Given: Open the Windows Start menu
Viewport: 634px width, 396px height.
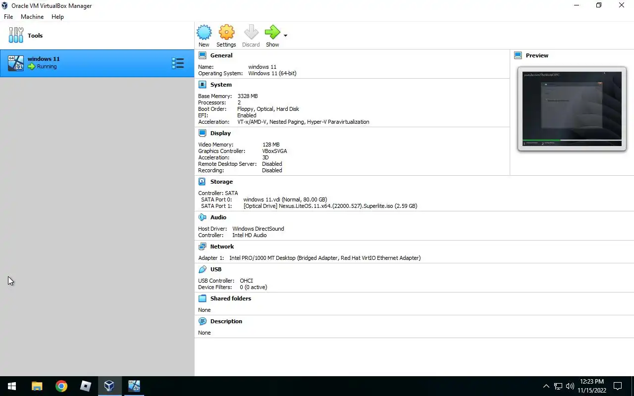Looking at the screenshot, I should [x=12, y=386].
